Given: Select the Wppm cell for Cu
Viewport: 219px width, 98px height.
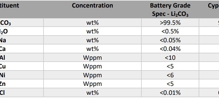Looking at the screenshot, I should (x=92, y=66).
